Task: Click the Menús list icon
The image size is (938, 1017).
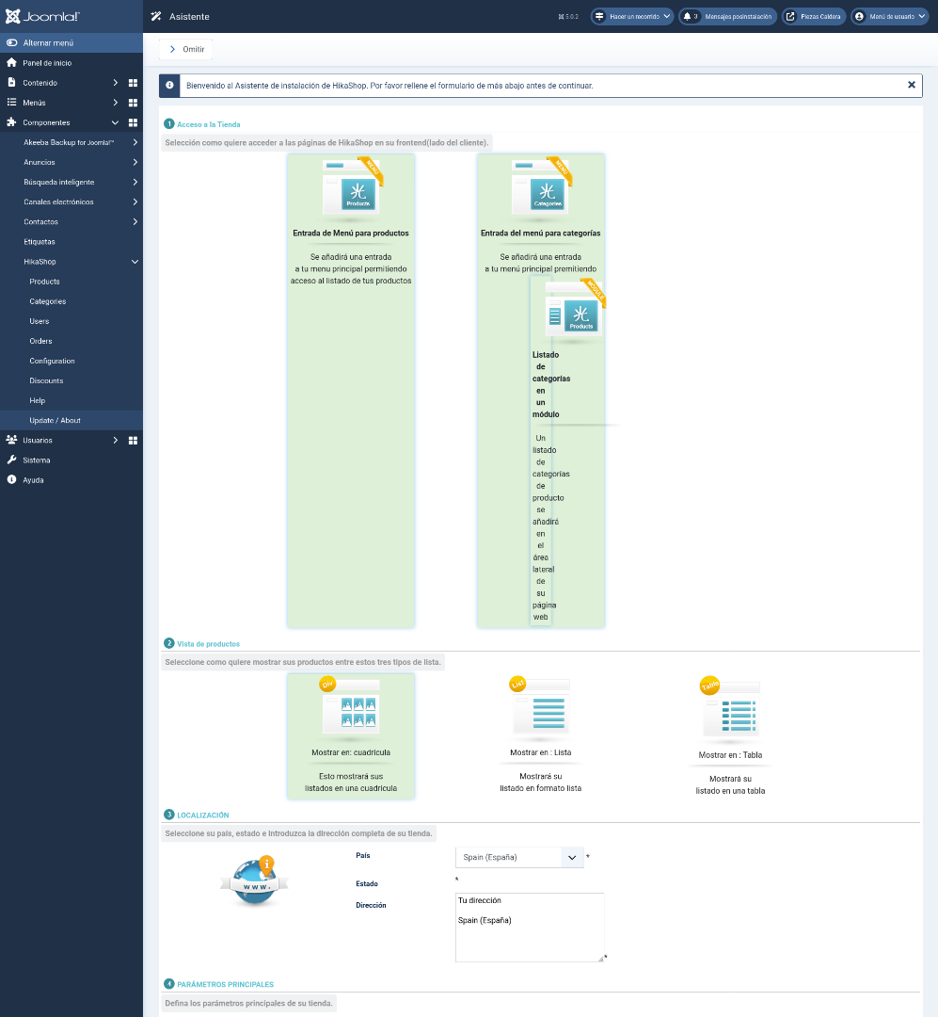Action: (x=11, y=103)
